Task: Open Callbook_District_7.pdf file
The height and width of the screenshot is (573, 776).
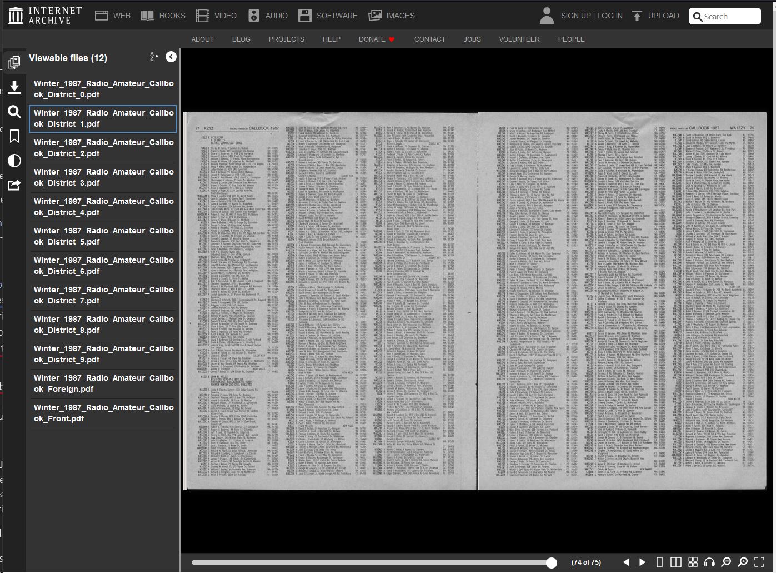Action: point(103,295)
